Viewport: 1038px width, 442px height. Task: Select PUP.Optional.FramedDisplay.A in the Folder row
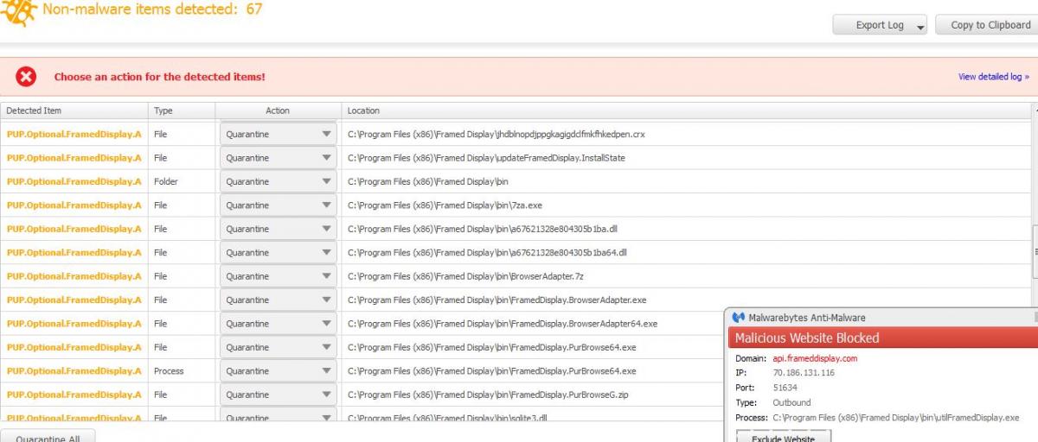click(x=74, y=182)
